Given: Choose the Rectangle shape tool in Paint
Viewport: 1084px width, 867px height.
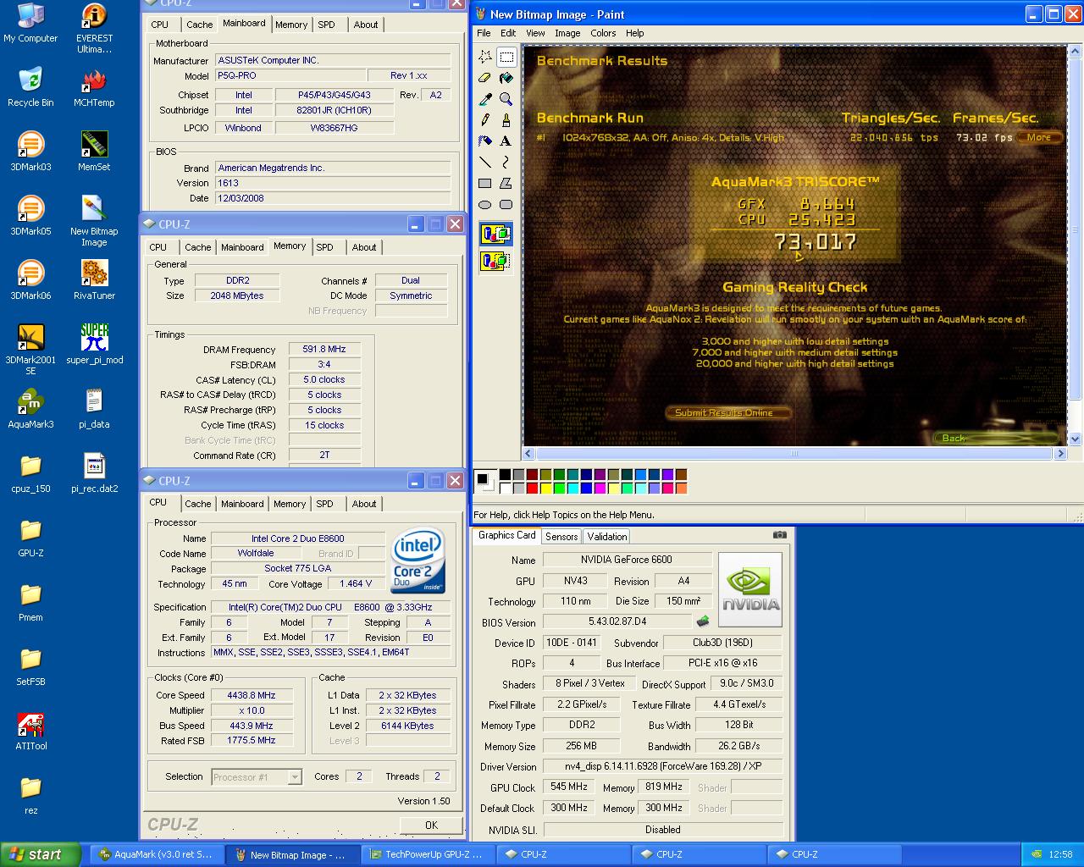Looking at the screenshot, I should [x=485, y=183].
